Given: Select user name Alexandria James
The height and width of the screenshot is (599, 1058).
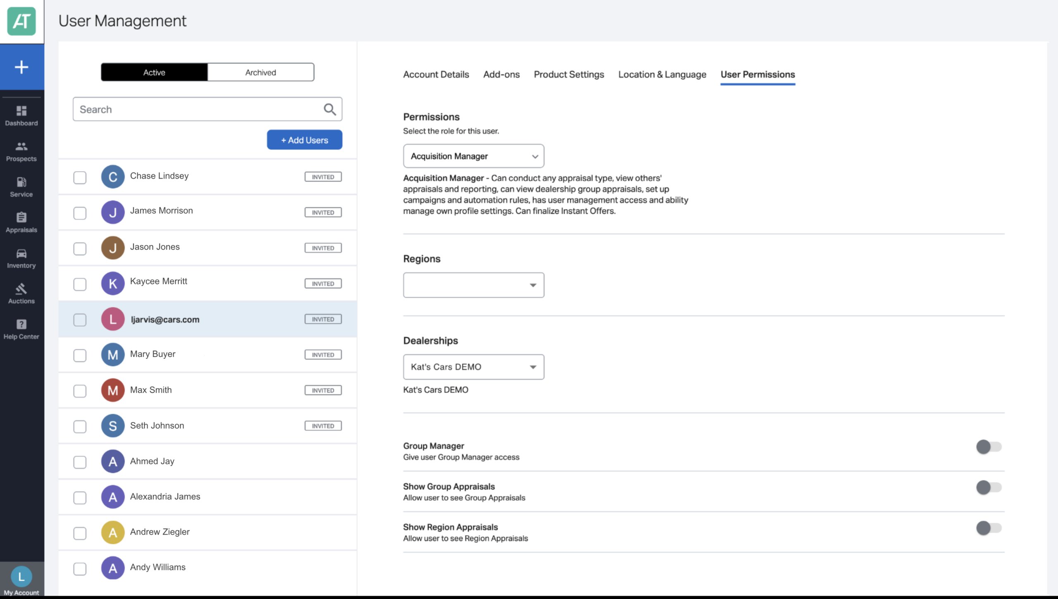Looking at the screenshot, I should (x=165, y=496).
